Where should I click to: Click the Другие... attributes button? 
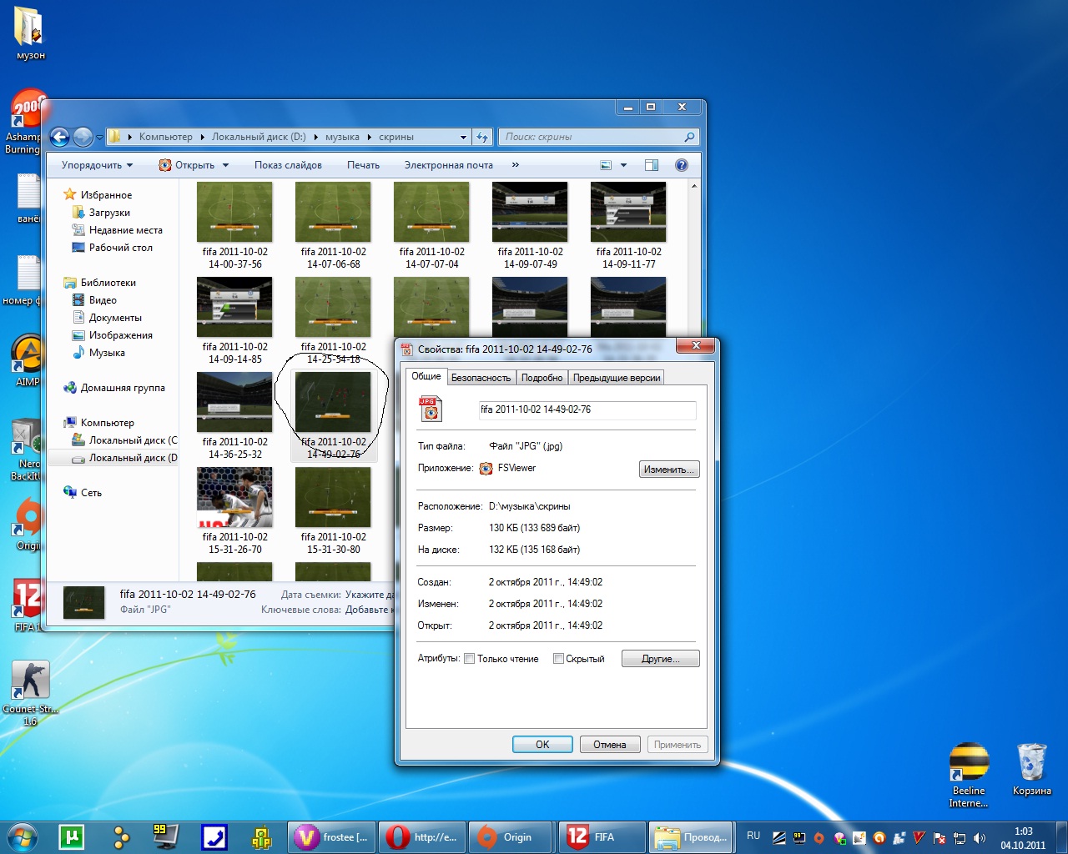pos(660,659)
